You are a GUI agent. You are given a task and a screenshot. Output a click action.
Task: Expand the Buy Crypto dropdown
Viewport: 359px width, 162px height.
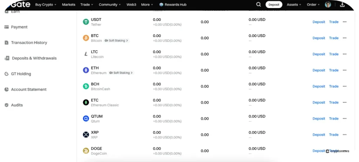click(x=46, y=5)
